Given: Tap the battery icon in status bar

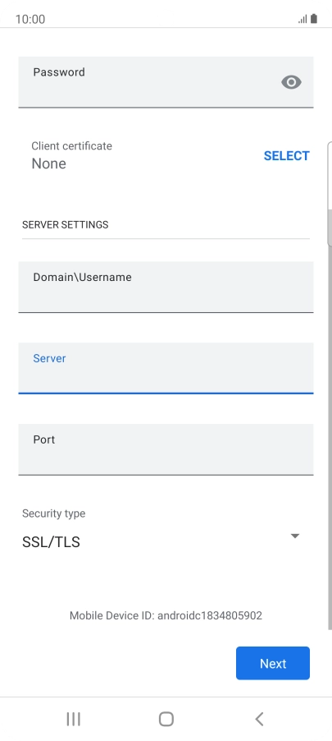Looking at the screenshot, I should click(314, 19).
